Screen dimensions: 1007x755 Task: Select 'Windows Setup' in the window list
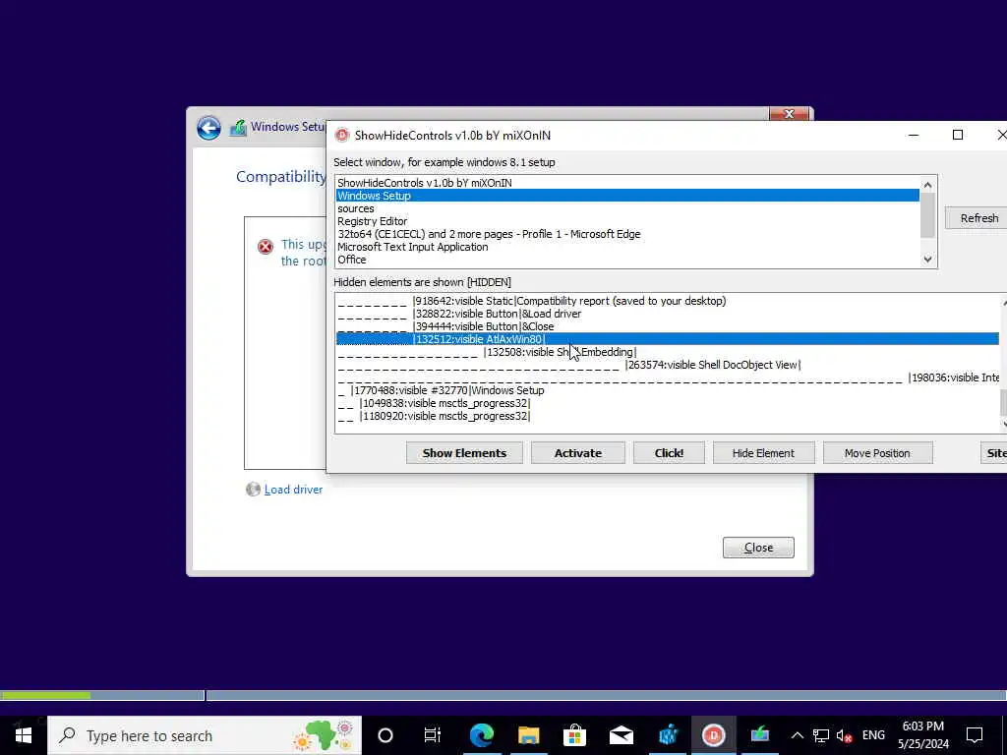(x=627, y=196)
